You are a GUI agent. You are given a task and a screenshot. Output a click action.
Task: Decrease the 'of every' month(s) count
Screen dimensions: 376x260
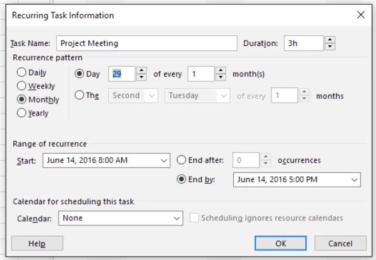point(220,77)
